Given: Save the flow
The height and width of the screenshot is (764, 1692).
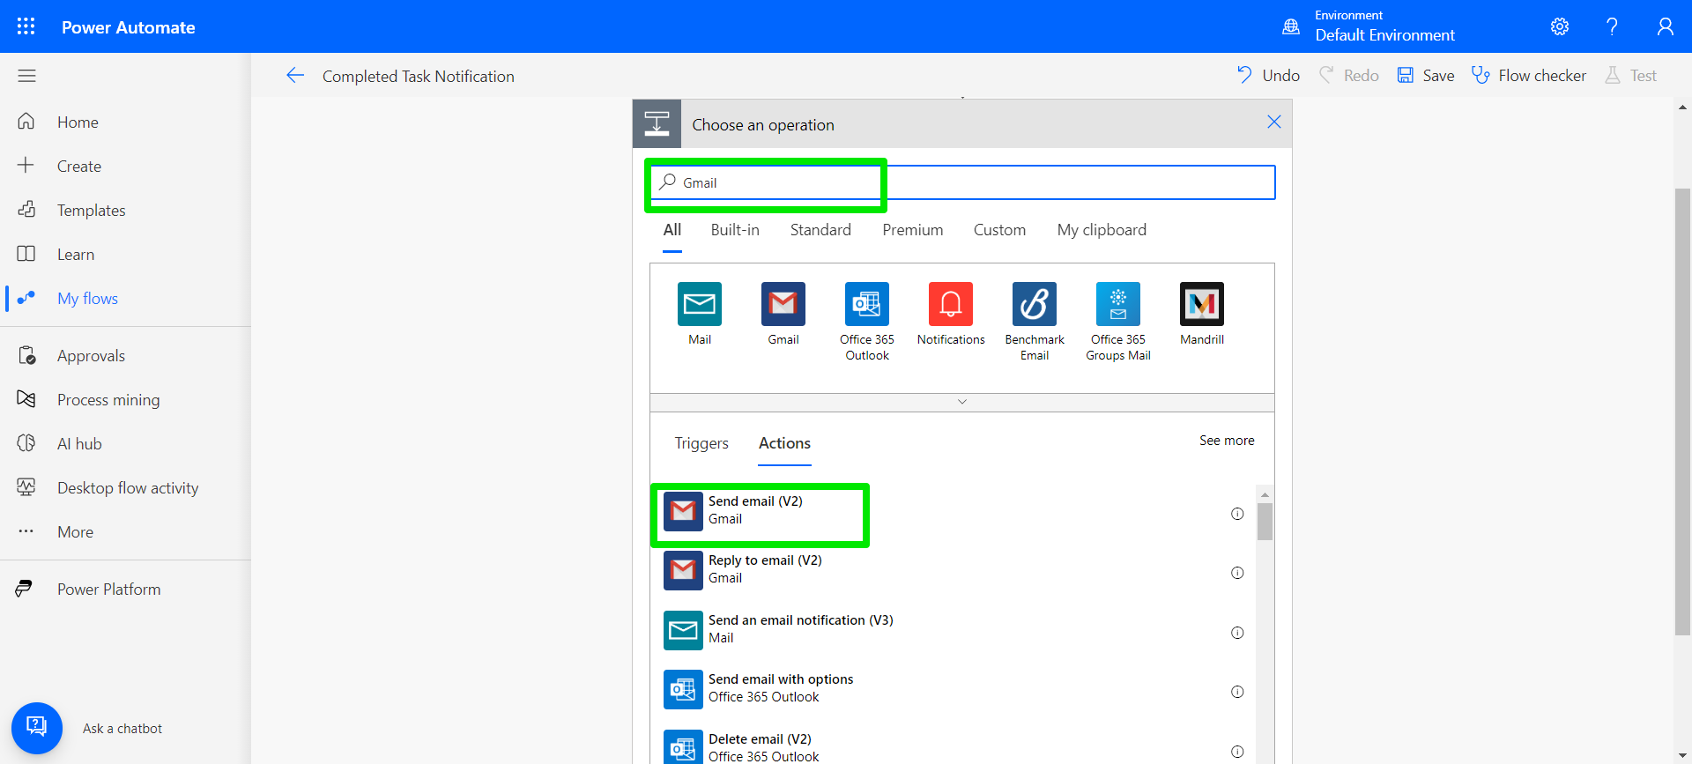Looking at the screenshot, I should (x=1426, y=76).
